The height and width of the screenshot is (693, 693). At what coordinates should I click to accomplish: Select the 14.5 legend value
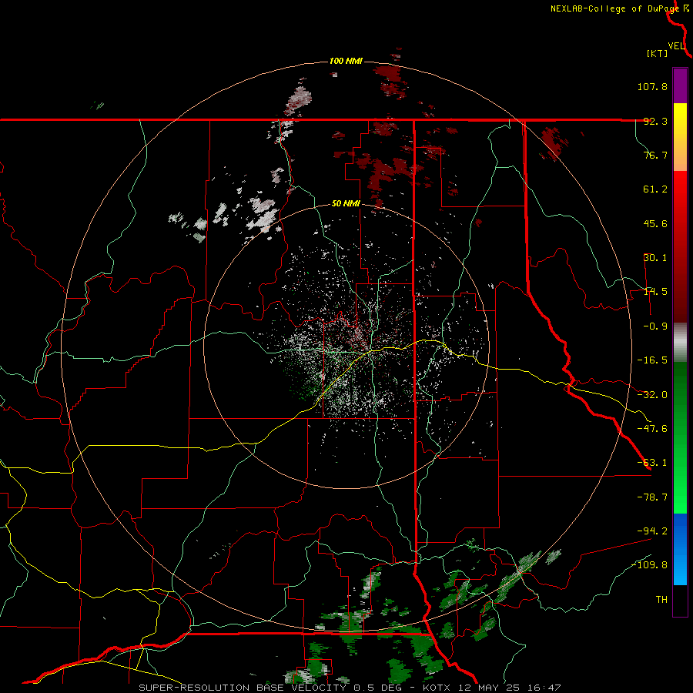655,292
